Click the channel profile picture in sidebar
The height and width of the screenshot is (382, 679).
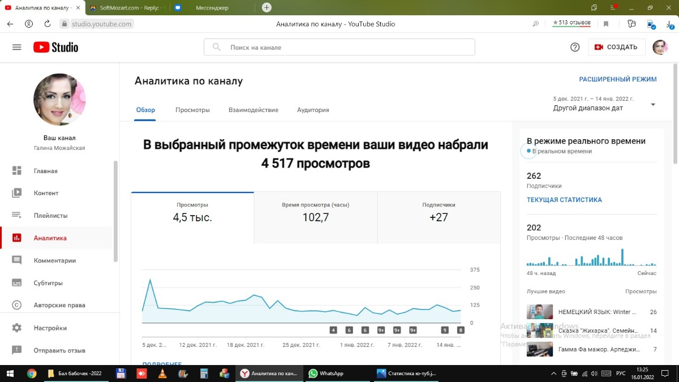(x=59, y=100)
